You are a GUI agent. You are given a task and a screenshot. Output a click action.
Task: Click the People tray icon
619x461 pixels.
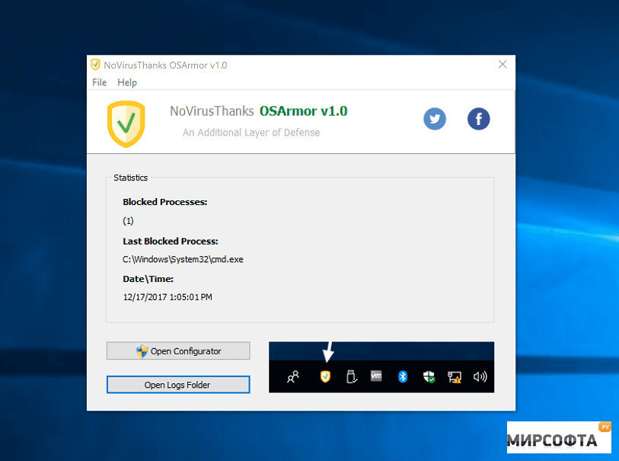[293, 376]
